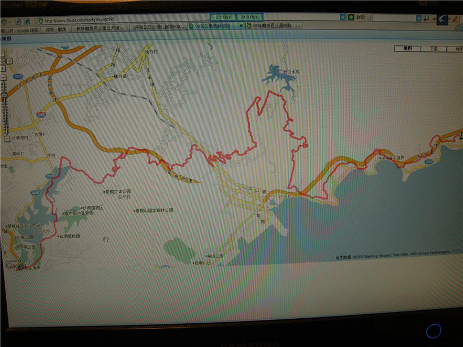The width and height of the screenshot is (463, 347).
Task: Click the reservoir label near the blue lake
Action: tap(291, 72)
